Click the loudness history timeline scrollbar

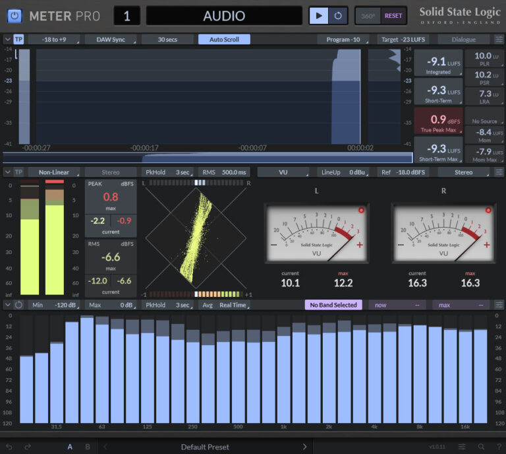[208, 158]
